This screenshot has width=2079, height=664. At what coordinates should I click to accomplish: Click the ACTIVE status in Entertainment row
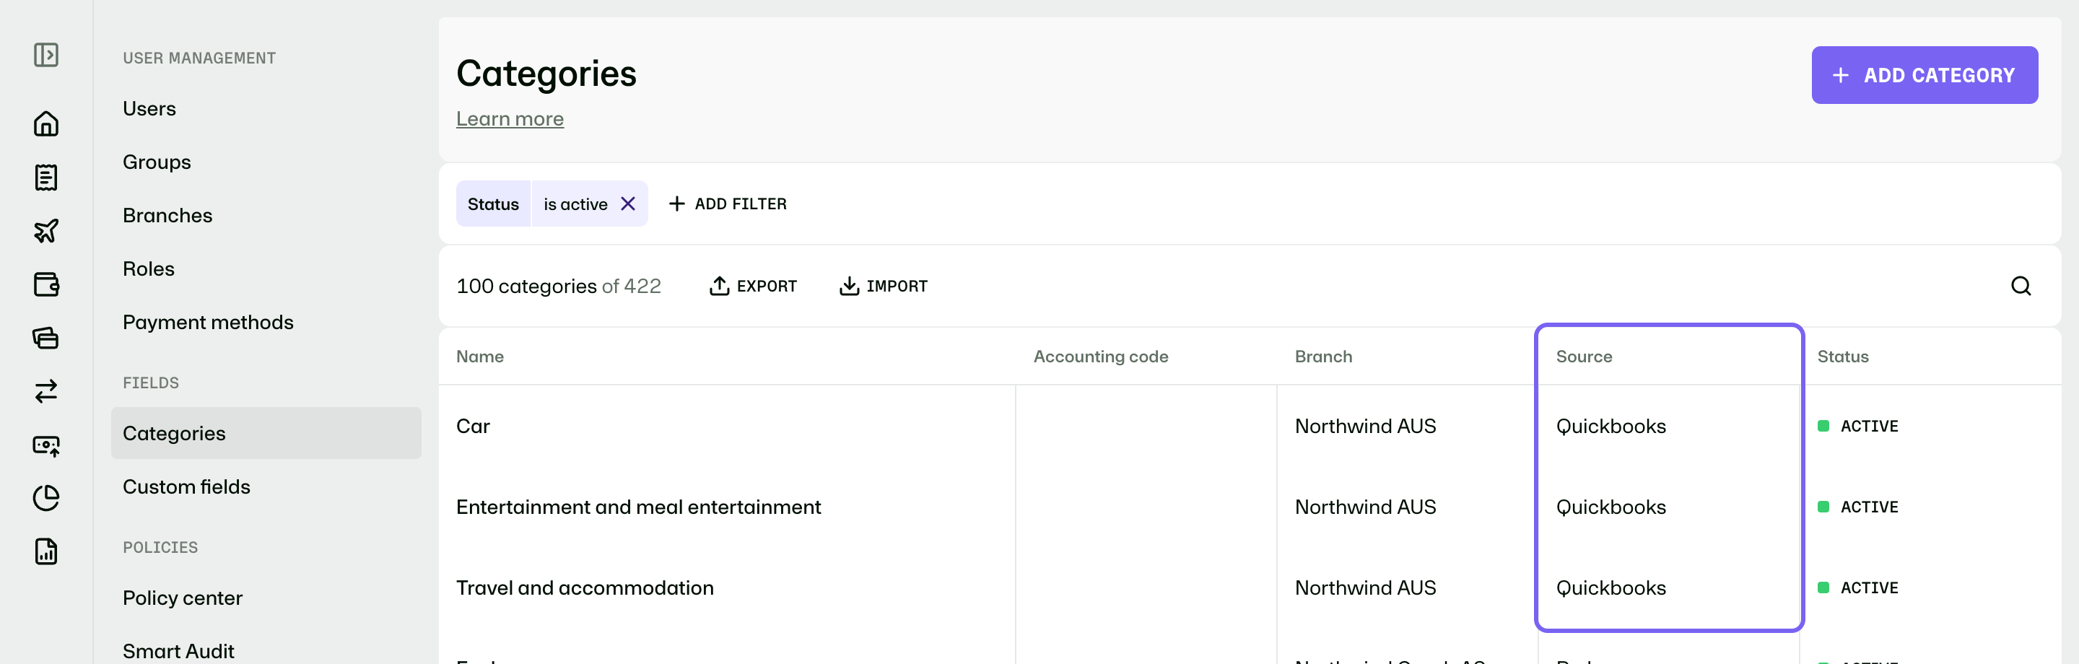tap(1857, 507)
